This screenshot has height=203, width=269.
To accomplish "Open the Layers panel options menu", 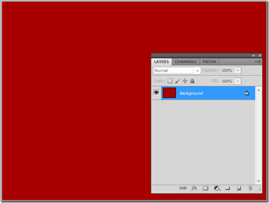I will click(x=258, y=62).
